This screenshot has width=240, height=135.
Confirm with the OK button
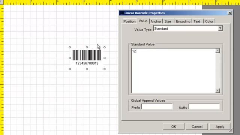tap(174, 127)
